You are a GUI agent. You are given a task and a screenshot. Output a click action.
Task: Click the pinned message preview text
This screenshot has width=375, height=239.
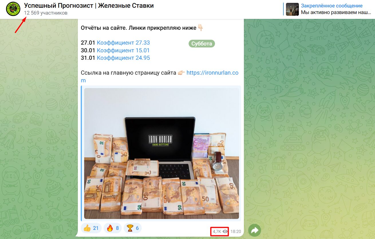(336, 13)
